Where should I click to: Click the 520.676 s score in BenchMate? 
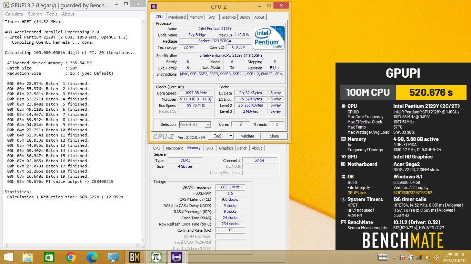point(431,92)
